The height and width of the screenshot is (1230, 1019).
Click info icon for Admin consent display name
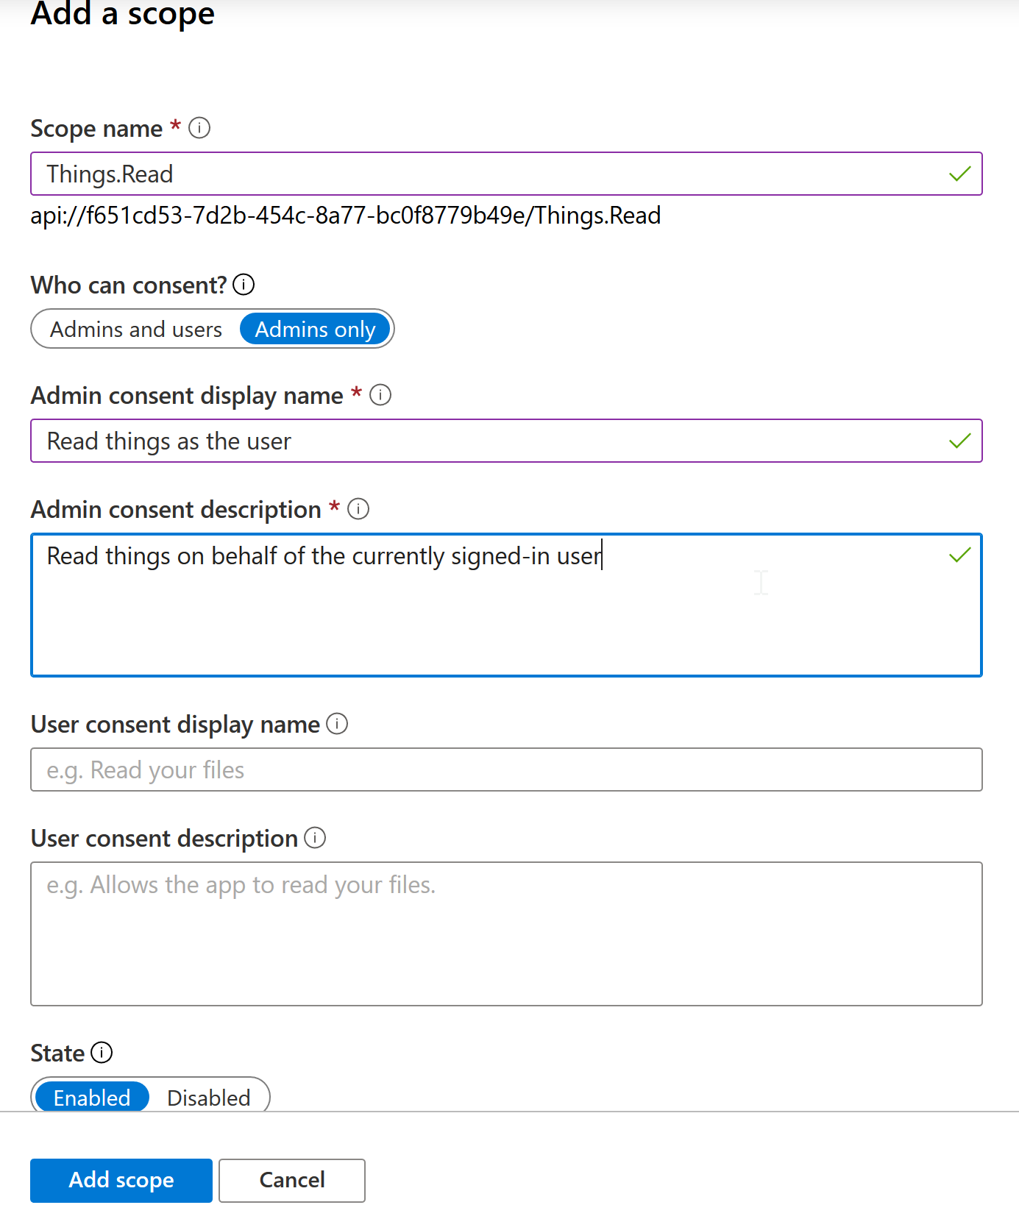380,395
